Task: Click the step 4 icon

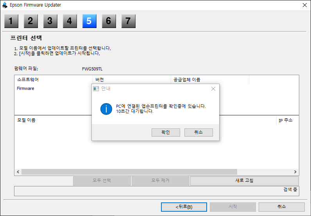Action: pyautogui.click(x=70, y=21)
